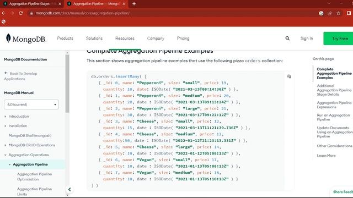The height and width of the screenshot is (198, 353).
Task: Open the browser side panel icon
Action: [x=349, y=13]
